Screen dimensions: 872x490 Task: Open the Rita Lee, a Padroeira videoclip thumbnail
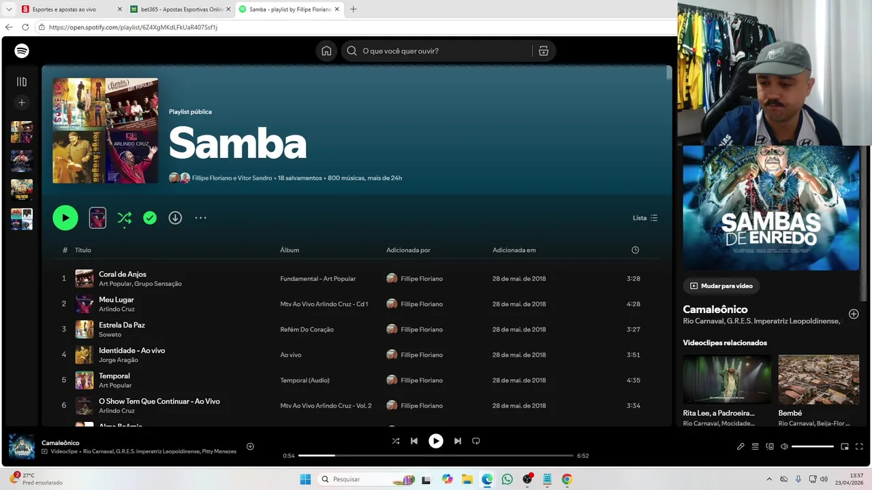point(727,380)
